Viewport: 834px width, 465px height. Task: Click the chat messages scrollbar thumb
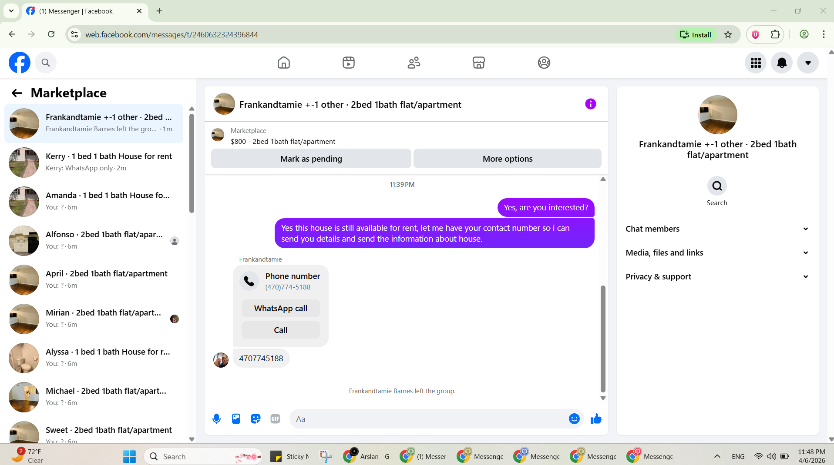pos(603,339)
